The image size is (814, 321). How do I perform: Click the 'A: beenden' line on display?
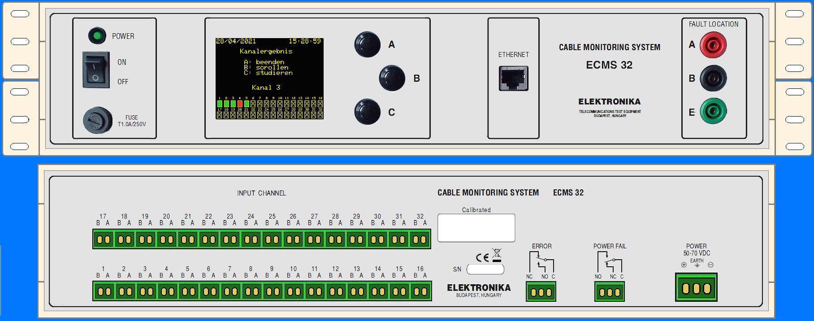click(264, 62)
